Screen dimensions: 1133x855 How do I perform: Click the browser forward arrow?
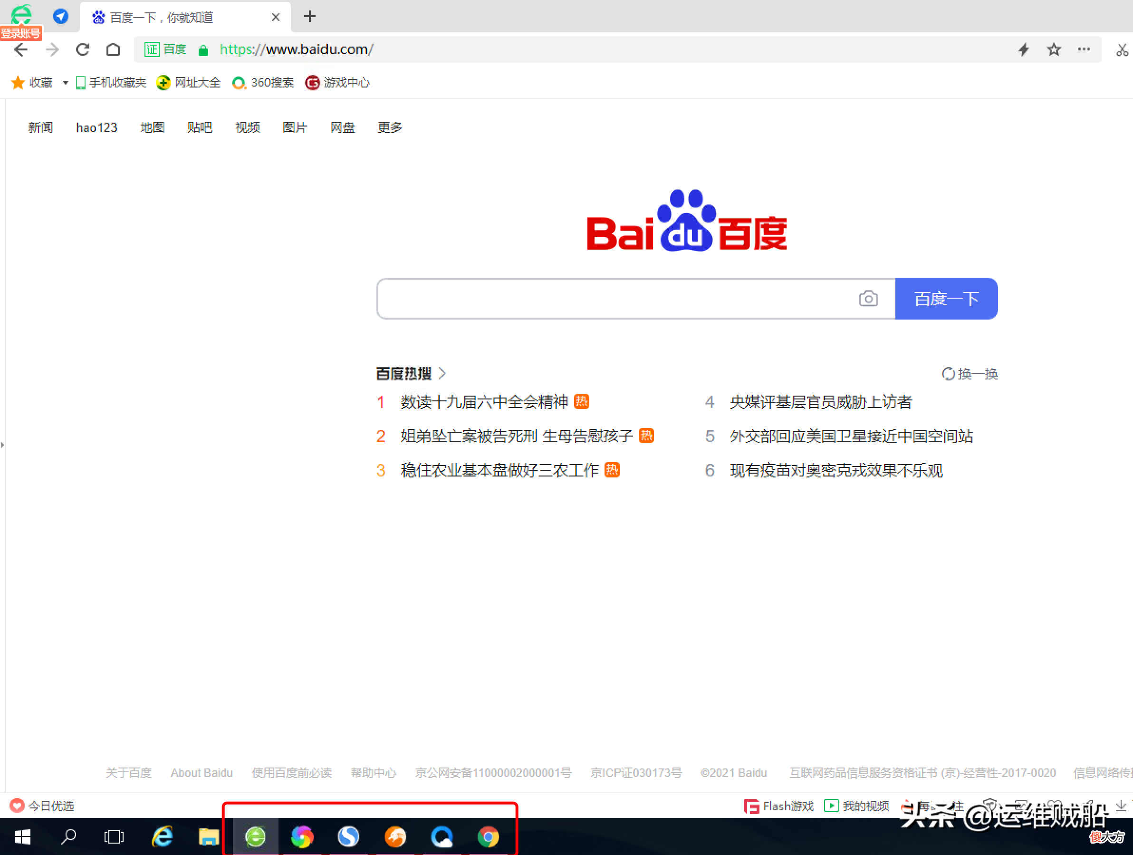click(52, 50)
